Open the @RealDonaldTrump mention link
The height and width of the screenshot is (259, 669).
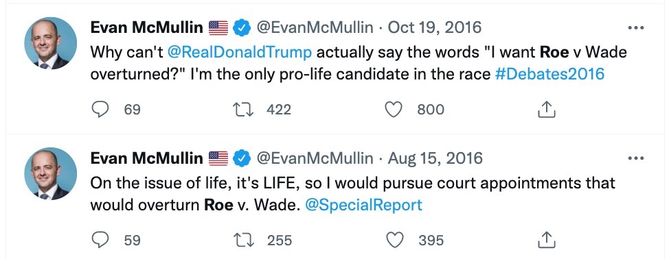[x=240, y=53]
